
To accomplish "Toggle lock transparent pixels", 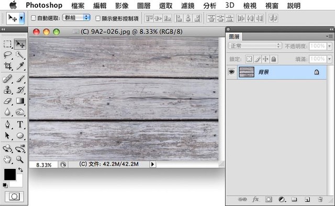I will (249, 59).
